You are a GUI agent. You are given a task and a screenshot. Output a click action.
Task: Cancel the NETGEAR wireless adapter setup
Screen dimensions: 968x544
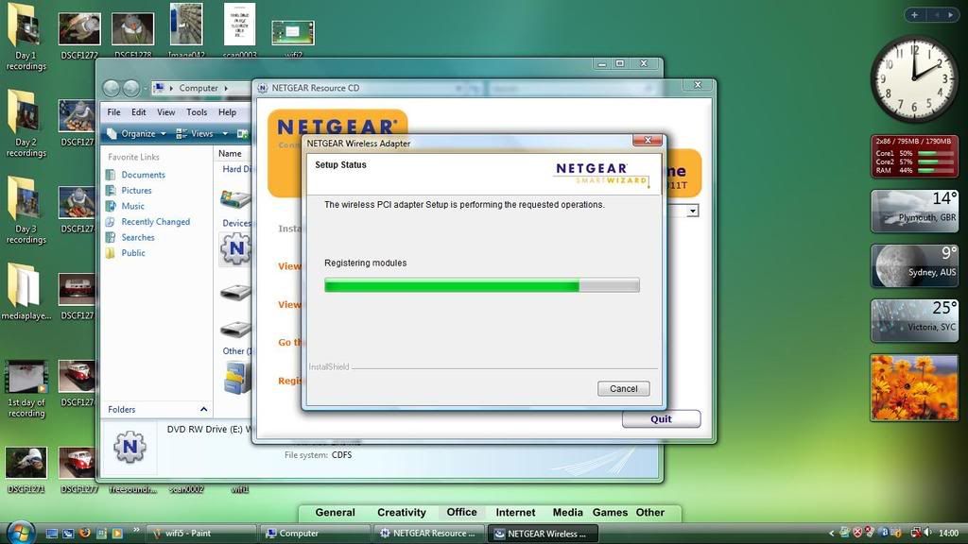click(x=623, y=388)
